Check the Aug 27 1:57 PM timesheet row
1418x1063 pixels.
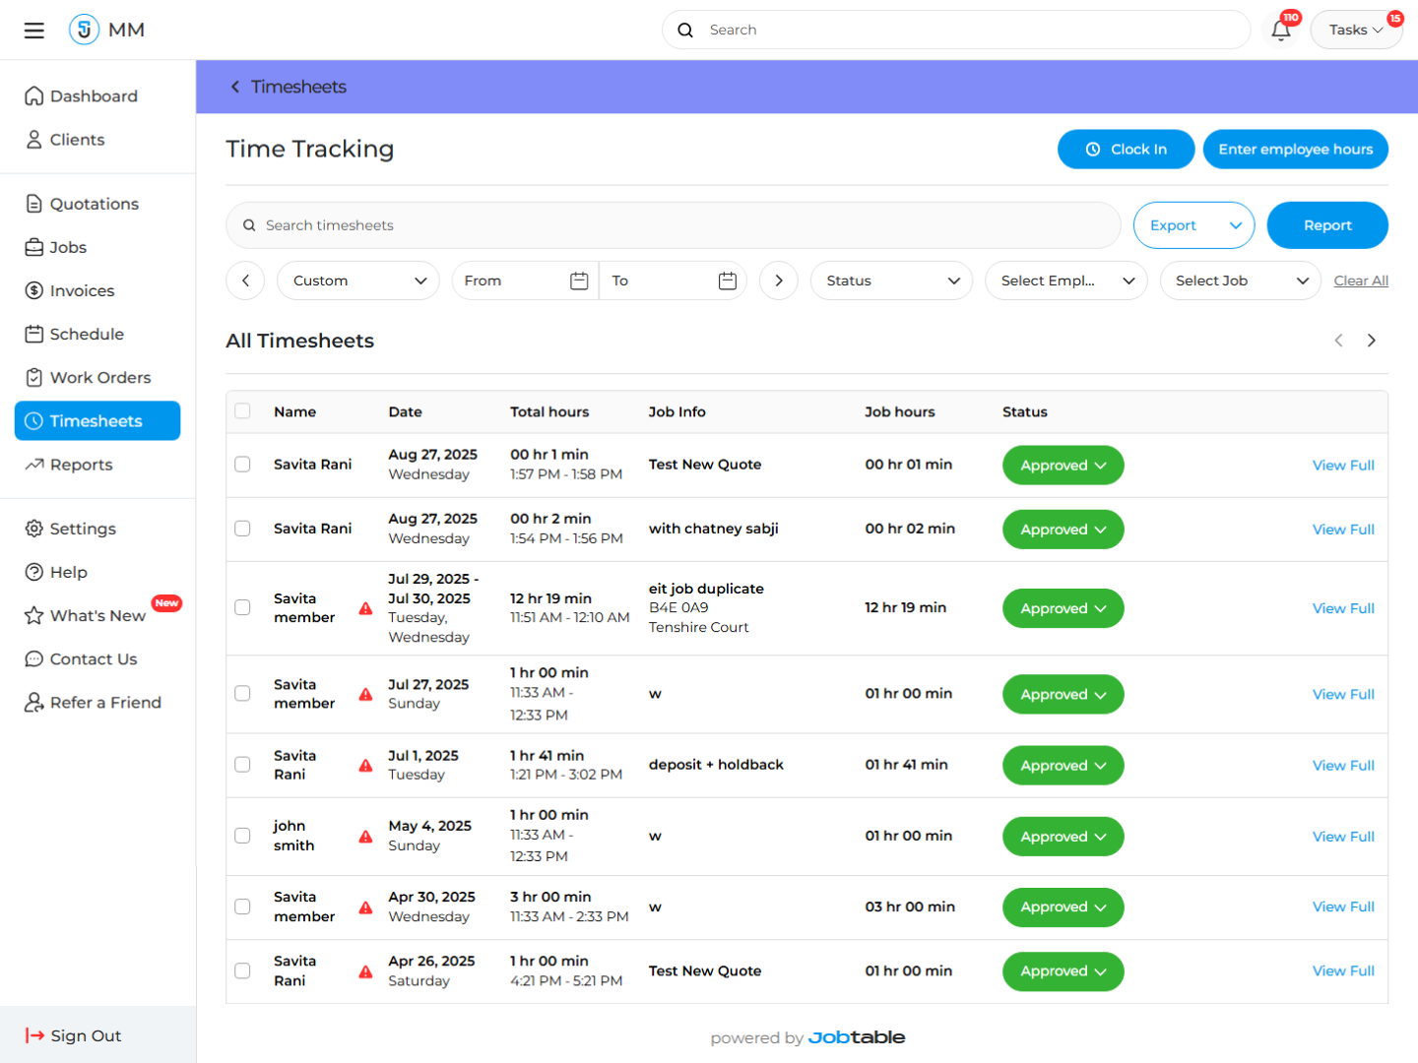tap(242, 465)
